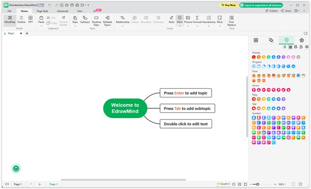Switch to Advanced tab
The image size is (311, 189).
(62, 11)
